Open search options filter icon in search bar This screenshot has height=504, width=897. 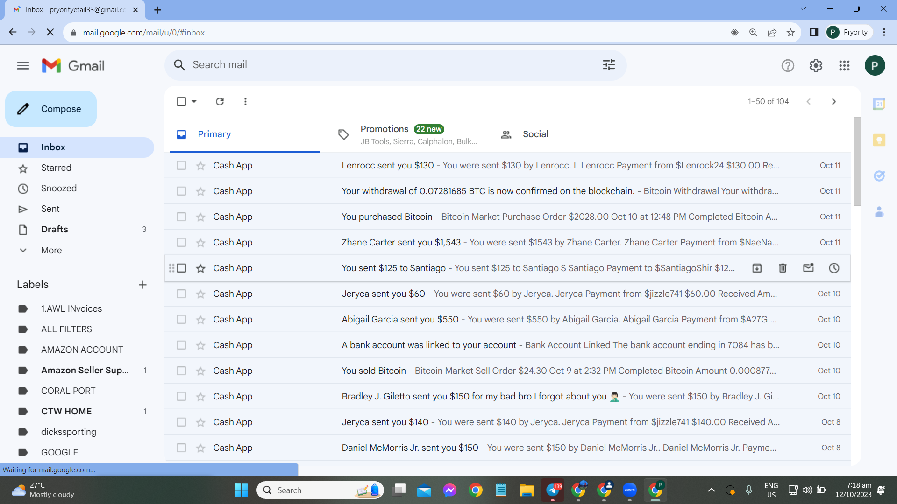(609, 65)
